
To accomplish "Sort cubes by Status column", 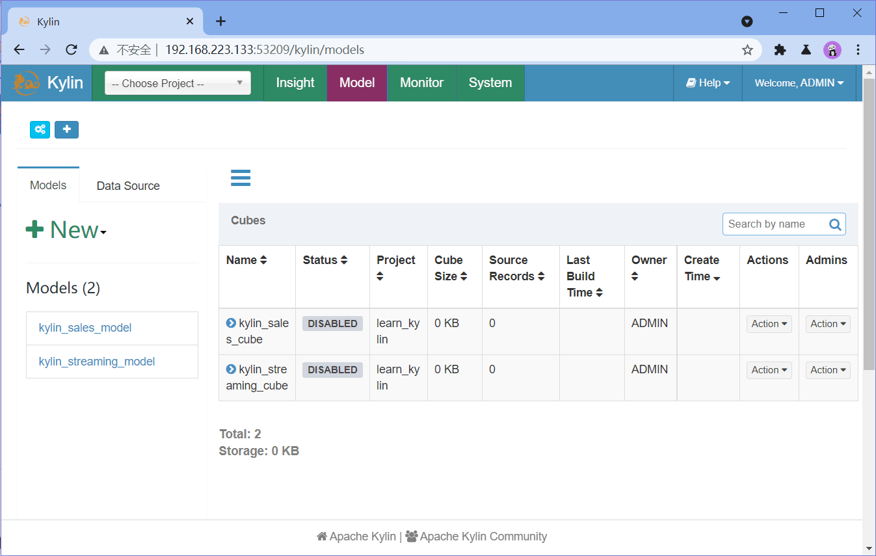I will (x=325, y=260).
